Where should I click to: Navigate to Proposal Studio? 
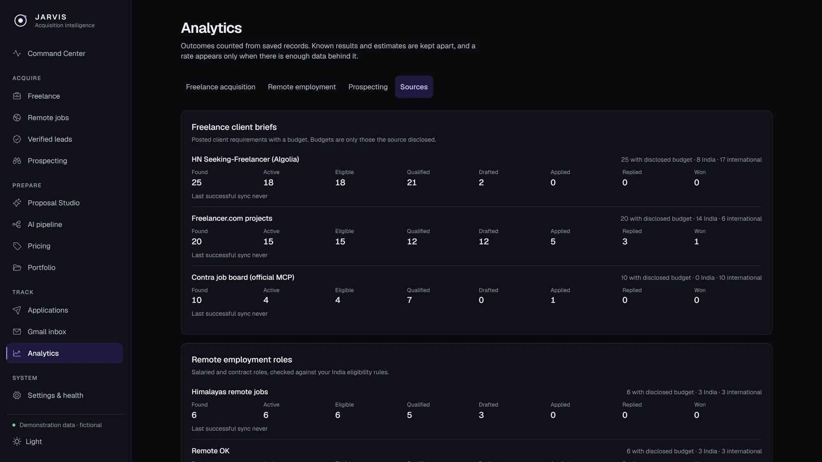click(x=65, y=203)
